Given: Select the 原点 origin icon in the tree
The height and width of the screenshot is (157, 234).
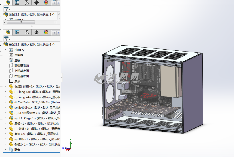Looking at the screenshot, I should [x=11, y=81].
